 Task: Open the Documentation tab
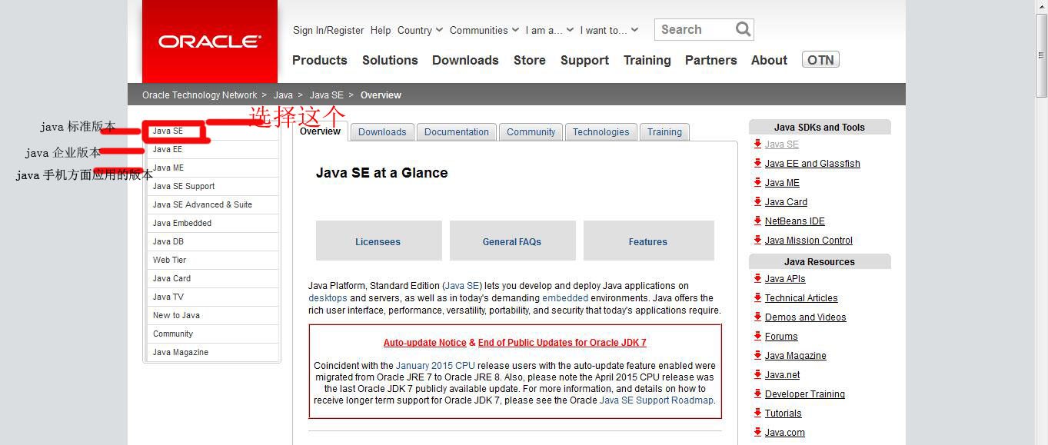[456, 131]
